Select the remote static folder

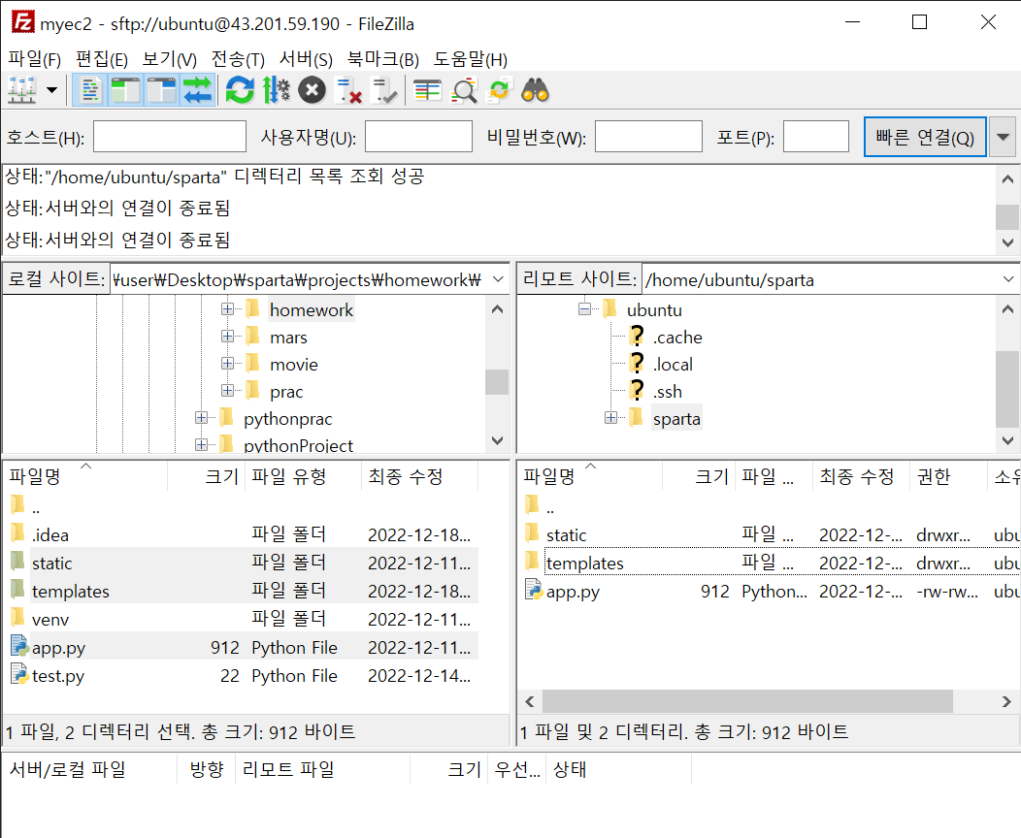tap(771, 534)
